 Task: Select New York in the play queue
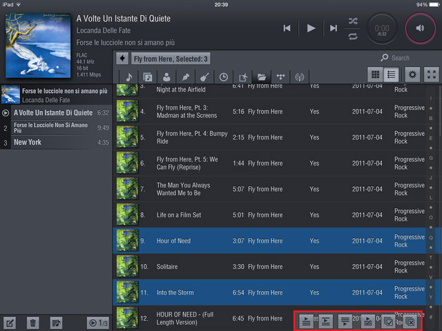[x=55, y=142]
